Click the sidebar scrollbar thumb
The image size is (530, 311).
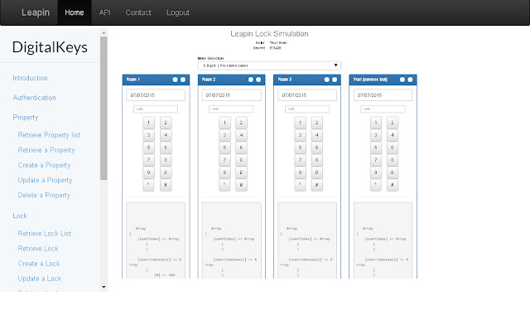[104, 109]
